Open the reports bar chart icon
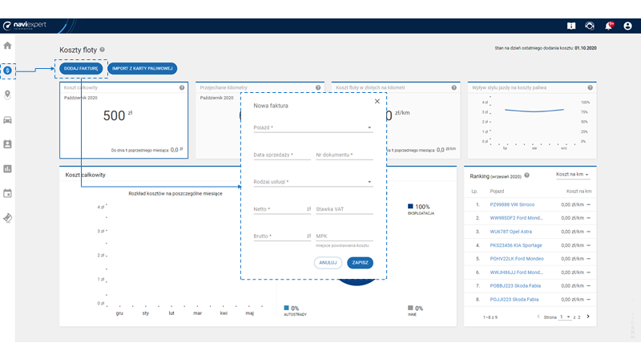 tap(8, 168)
